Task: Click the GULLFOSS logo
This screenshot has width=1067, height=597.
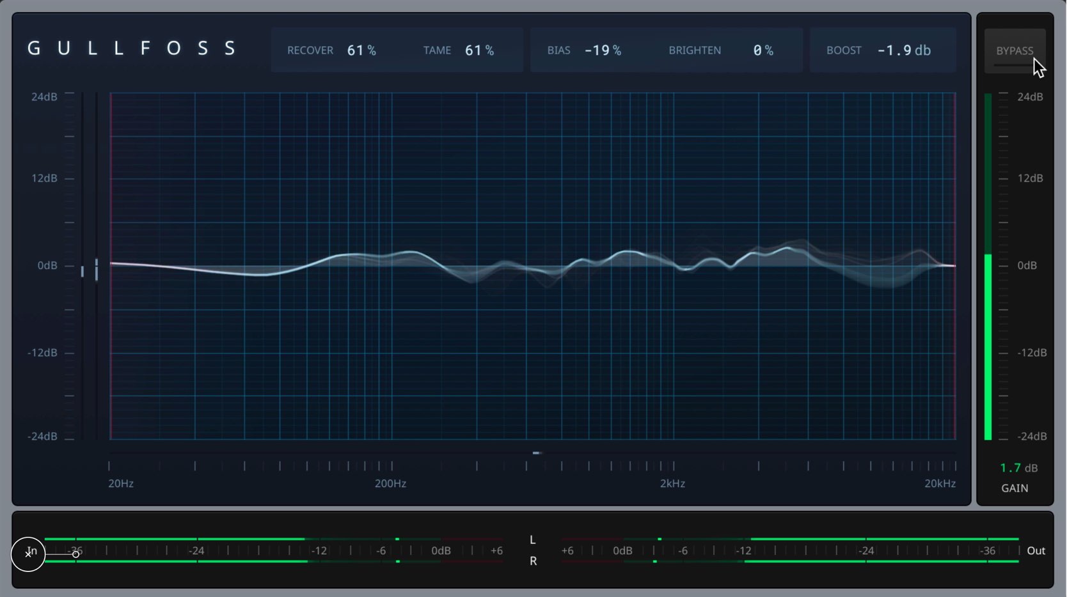Action: (132, 49)
